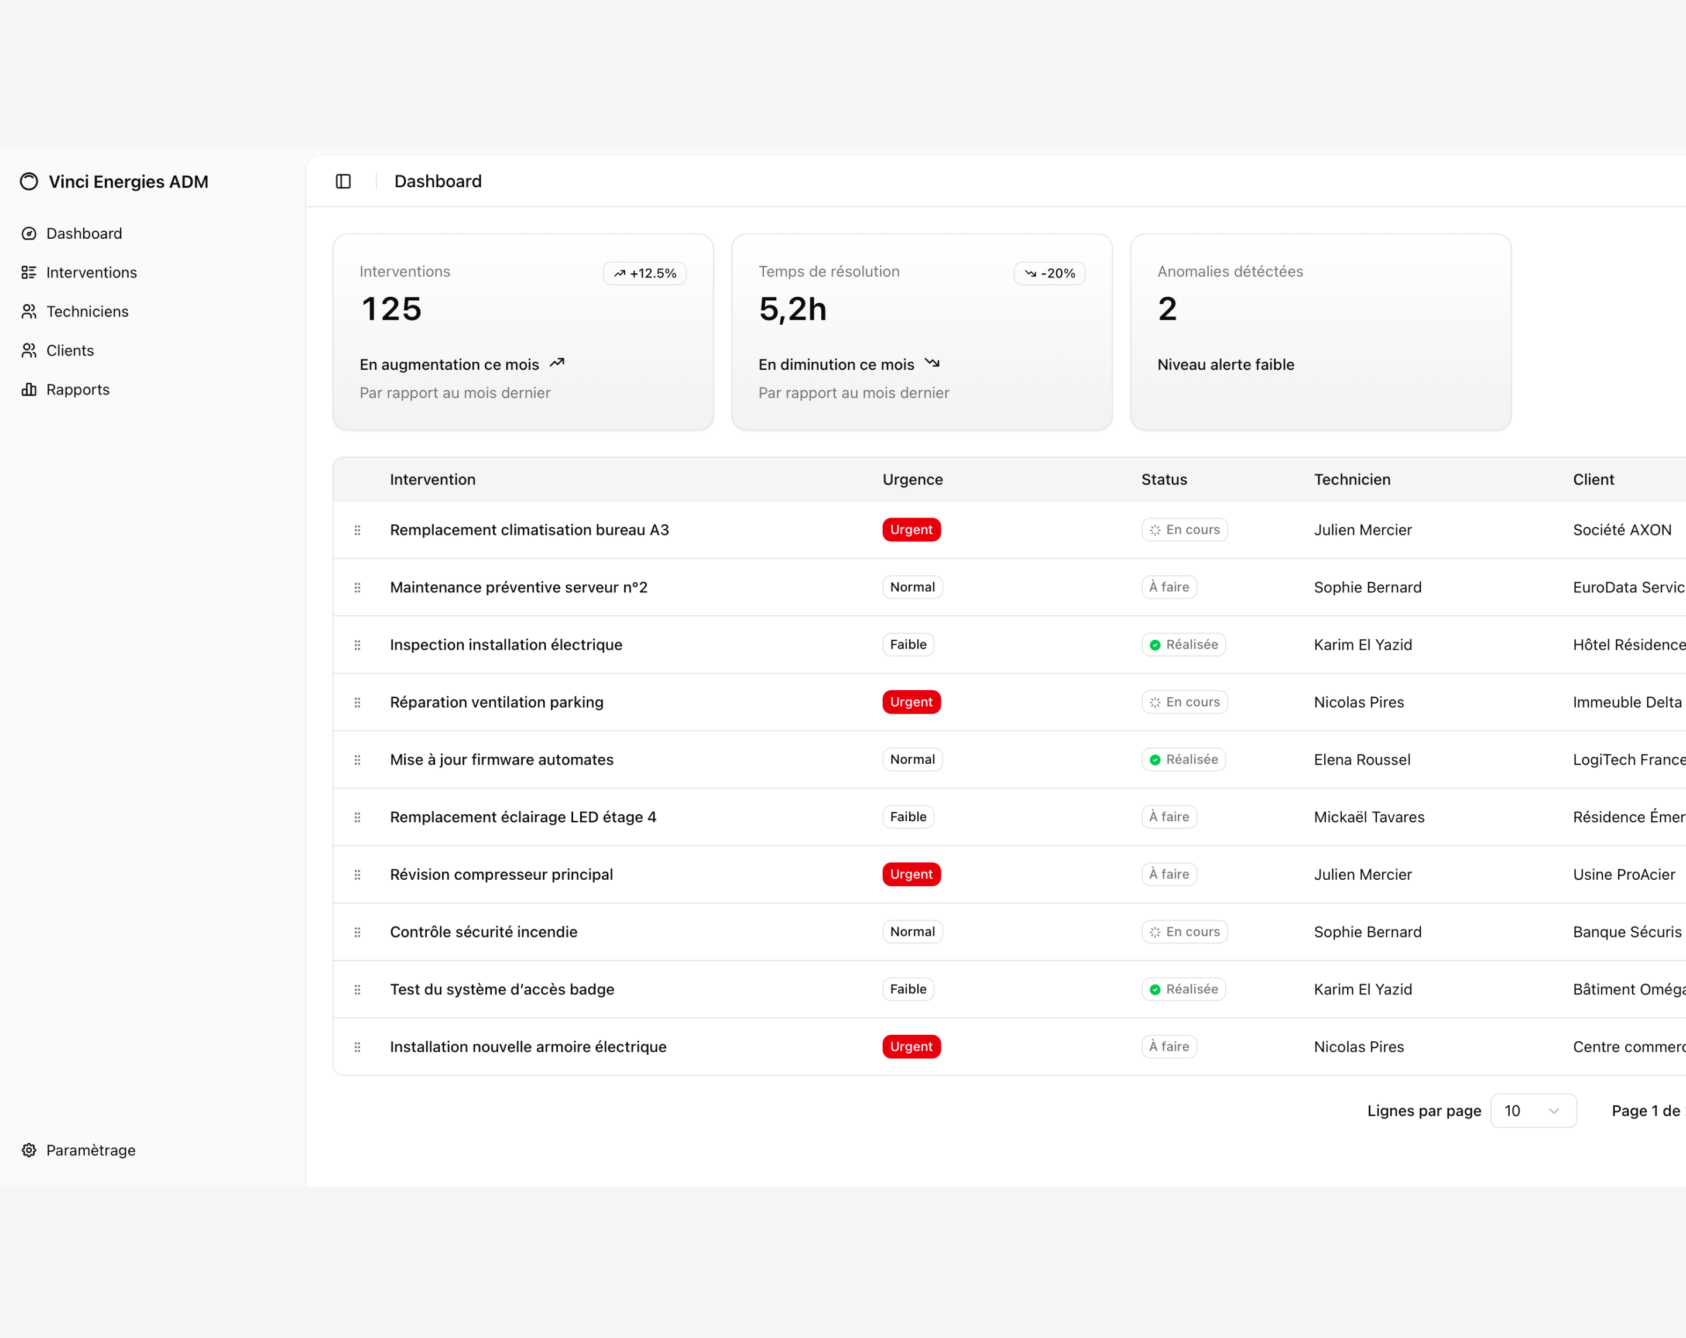Screen dimensions: 1686x1338
Task: Click En cours status for Réparation ventilation parking
Action: tap(1184, 702)
